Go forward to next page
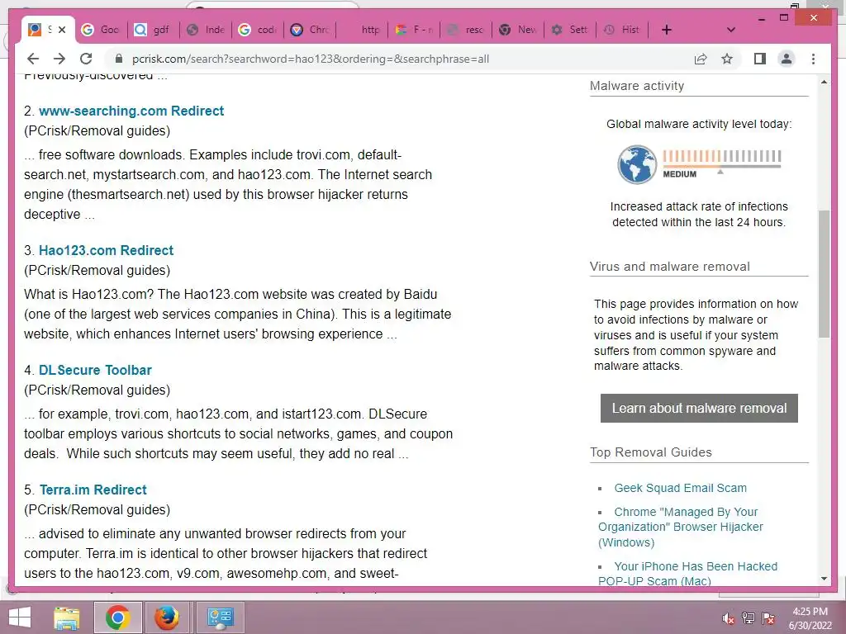 [x=59, y=59]
